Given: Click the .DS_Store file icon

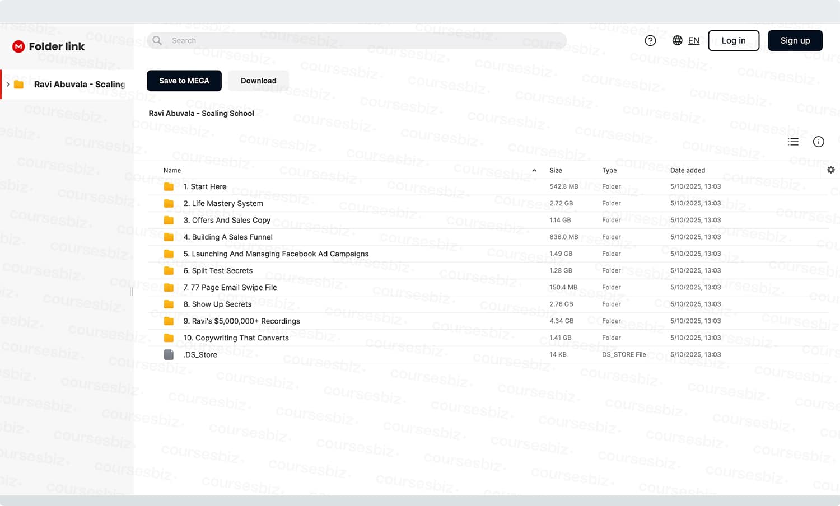Looking at the screenshot, I should tap(169, 354).
